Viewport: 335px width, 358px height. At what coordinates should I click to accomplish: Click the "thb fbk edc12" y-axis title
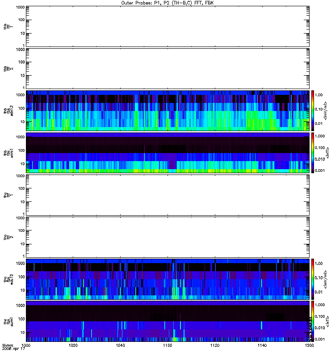[x=8, y=111]
